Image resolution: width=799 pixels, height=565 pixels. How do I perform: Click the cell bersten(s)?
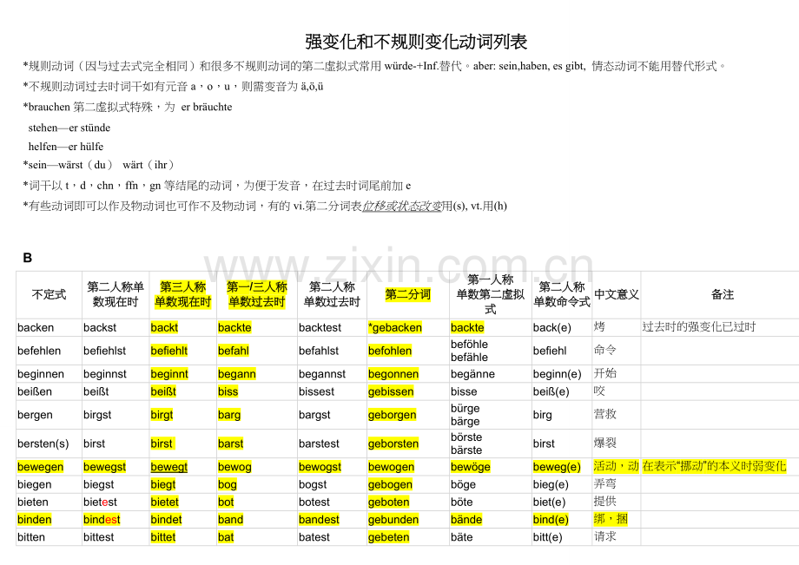point(43,443)
